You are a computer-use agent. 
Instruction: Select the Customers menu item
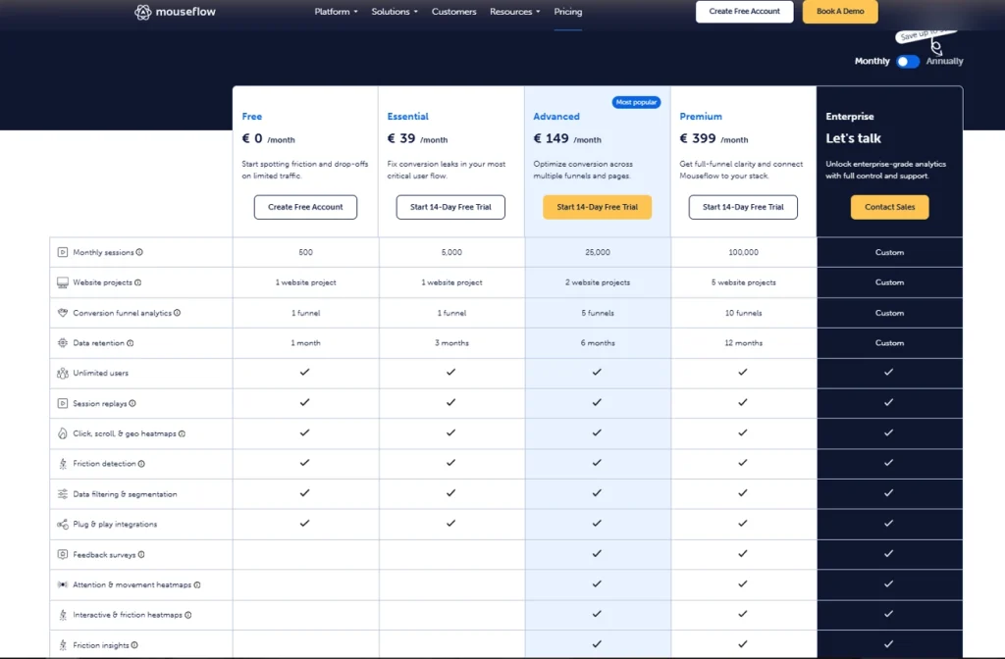(x=453, y=12)
